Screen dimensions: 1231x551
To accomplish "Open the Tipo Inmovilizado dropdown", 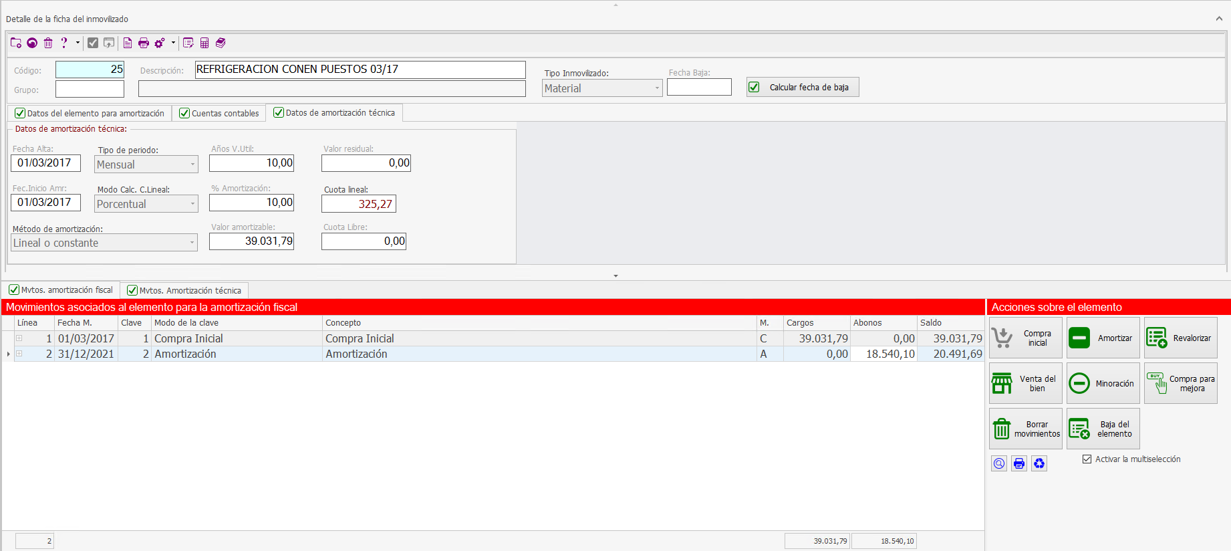I will pos(656,88).
